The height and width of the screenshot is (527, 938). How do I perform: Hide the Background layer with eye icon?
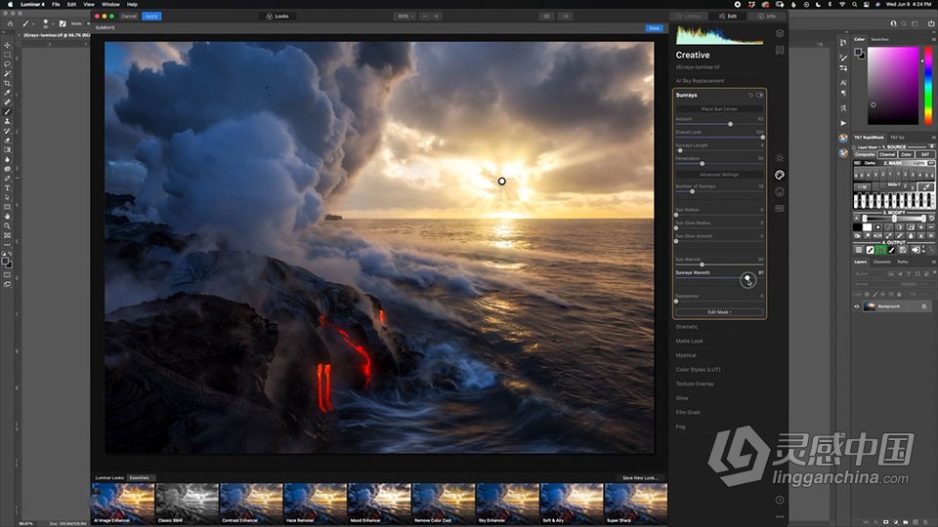coord(857,306)
